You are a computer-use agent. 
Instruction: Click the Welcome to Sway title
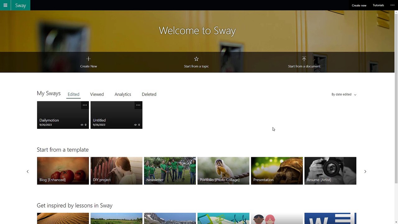(x=197, y=30)
